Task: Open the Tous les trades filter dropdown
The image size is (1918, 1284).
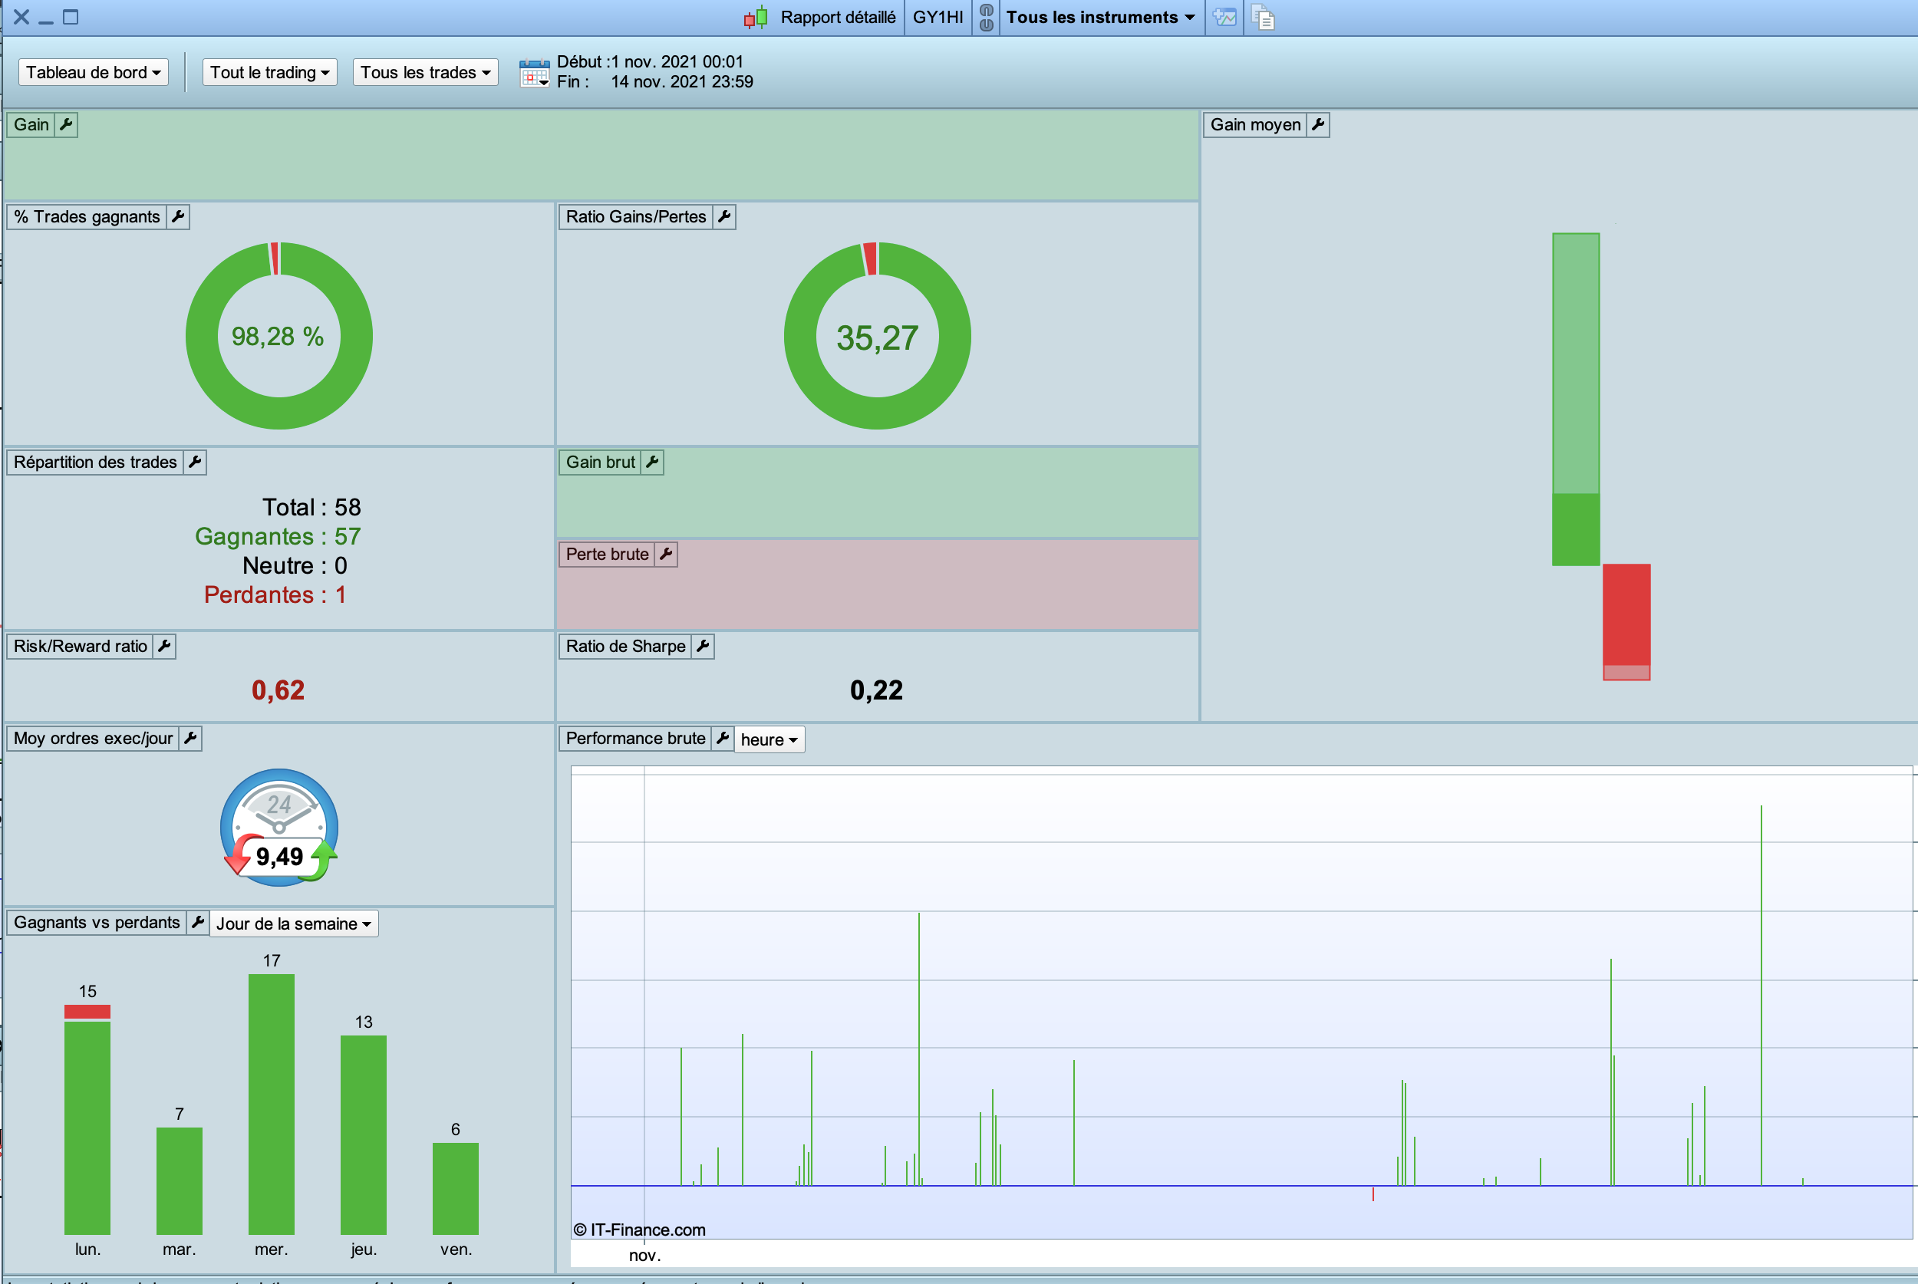Action: [x=425, y=73]
